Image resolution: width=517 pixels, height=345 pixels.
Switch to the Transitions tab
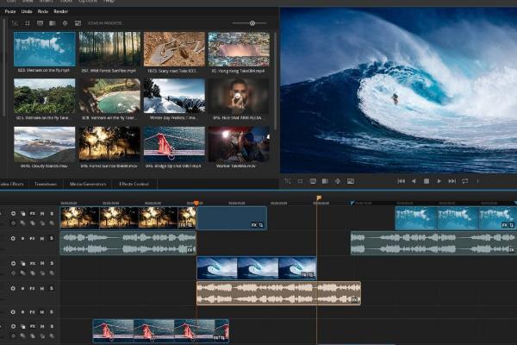click(x=46, y=184)
